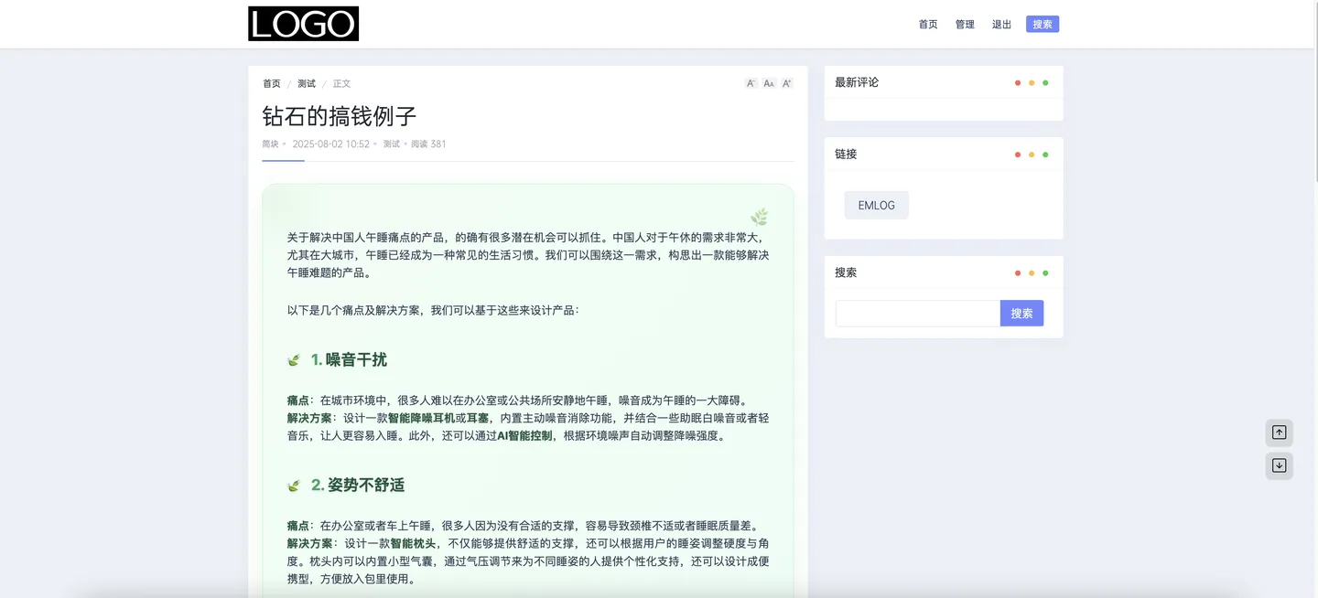The image size is (1318, 598).
Task: Open the EMLOG link in 链接 widget
Action: click(877, 205)
